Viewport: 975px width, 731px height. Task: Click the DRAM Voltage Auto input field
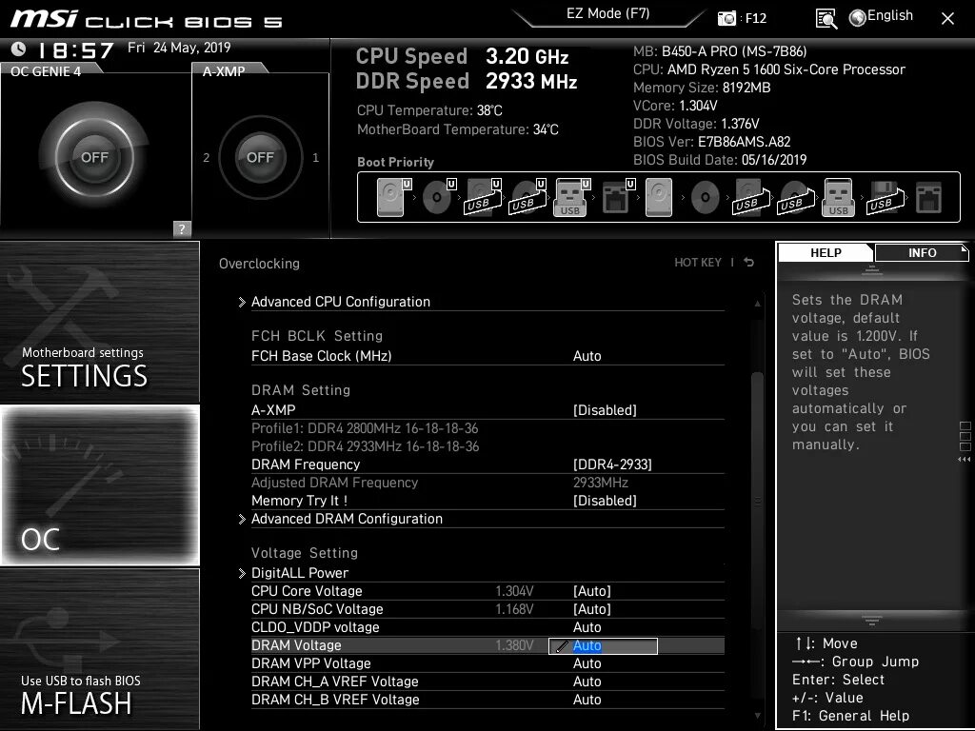pyautogui.click(x=603, y=646)
